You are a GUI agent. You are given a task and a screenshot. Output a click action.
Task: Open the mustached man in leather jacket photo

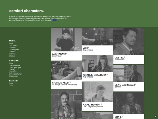coord(66,104)
